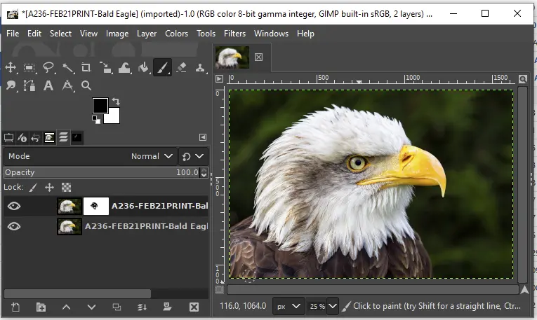Click the Clone stamp tool
The height and width of the screenshot is (320, 537).
click(200, 68)
